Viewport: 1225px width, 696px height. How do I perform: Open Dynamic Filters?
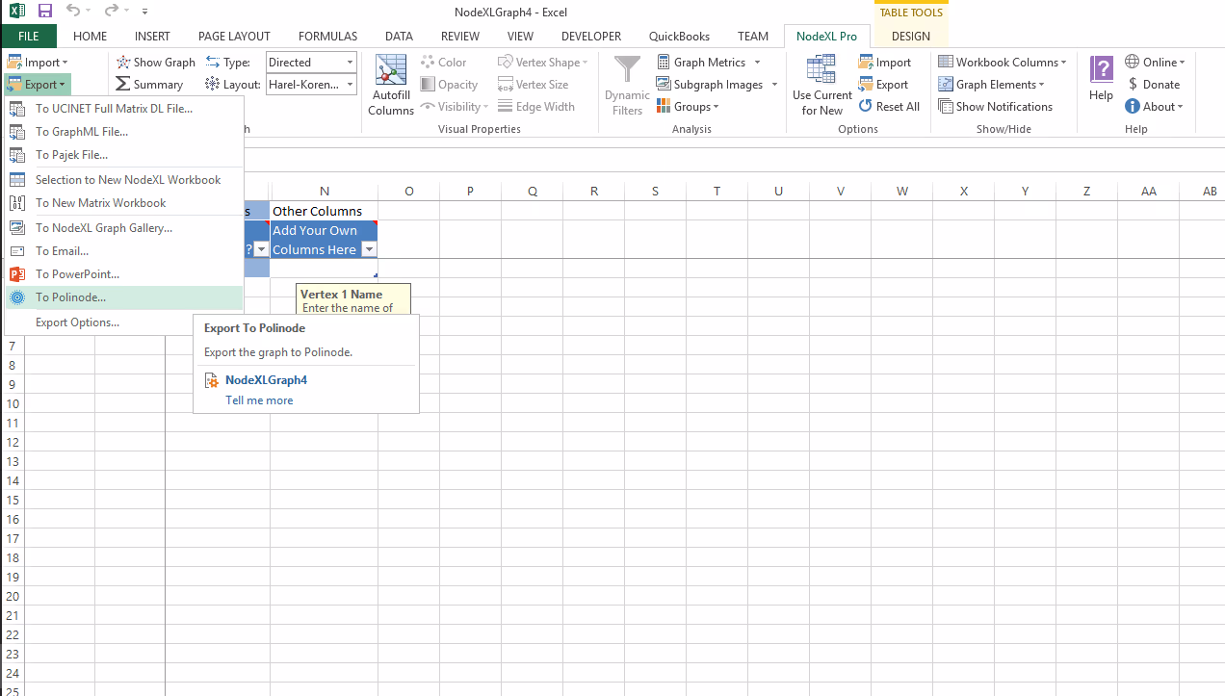pyautogui.click(x=627, y=86)
